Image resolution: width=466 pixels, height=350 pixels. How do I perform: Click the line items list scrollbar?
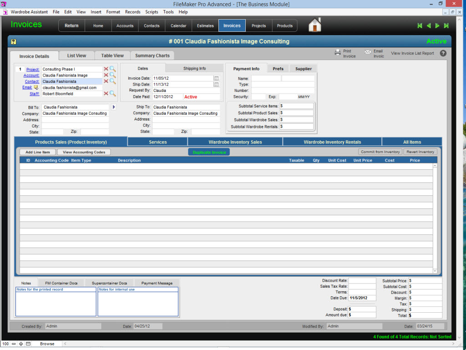point(435,218)
